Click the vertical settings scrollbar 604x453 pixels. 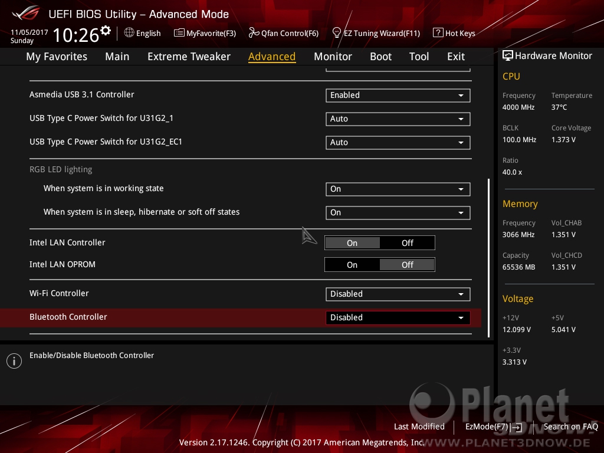pos(488,257)
